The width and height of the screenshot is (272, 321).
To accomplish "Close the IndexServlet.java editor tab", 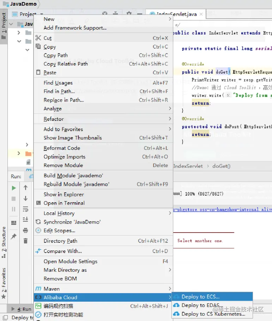I will tap(201, 14).
